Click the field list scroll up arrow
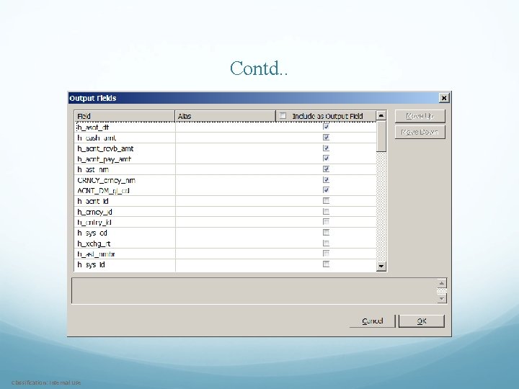The height and width of the screenshot is (389, 519). (x=381, y=116)
